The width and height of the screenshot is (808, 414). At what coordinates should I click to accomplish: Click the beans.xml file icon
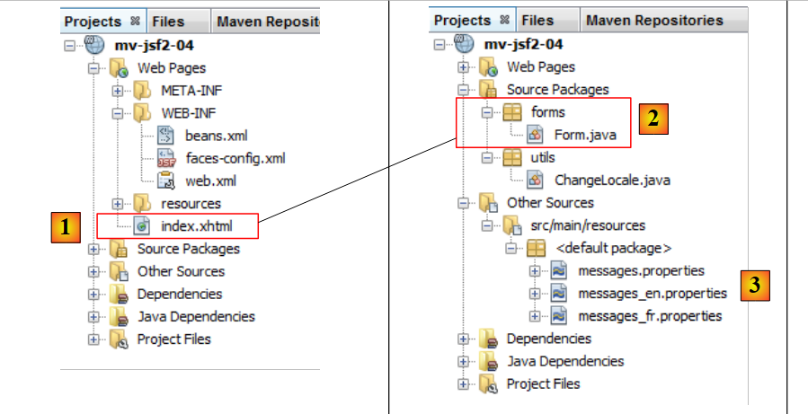point(166,136)
